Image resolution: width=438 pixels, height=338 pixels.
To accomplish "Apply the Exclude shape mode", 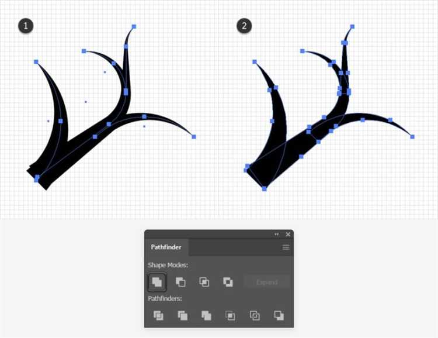I will [x=228, y=282].
